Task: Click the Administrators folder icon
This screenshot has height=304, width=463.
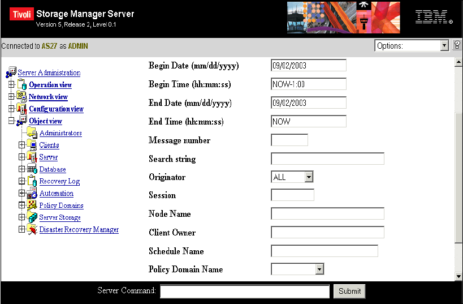Action: point(32,132)
